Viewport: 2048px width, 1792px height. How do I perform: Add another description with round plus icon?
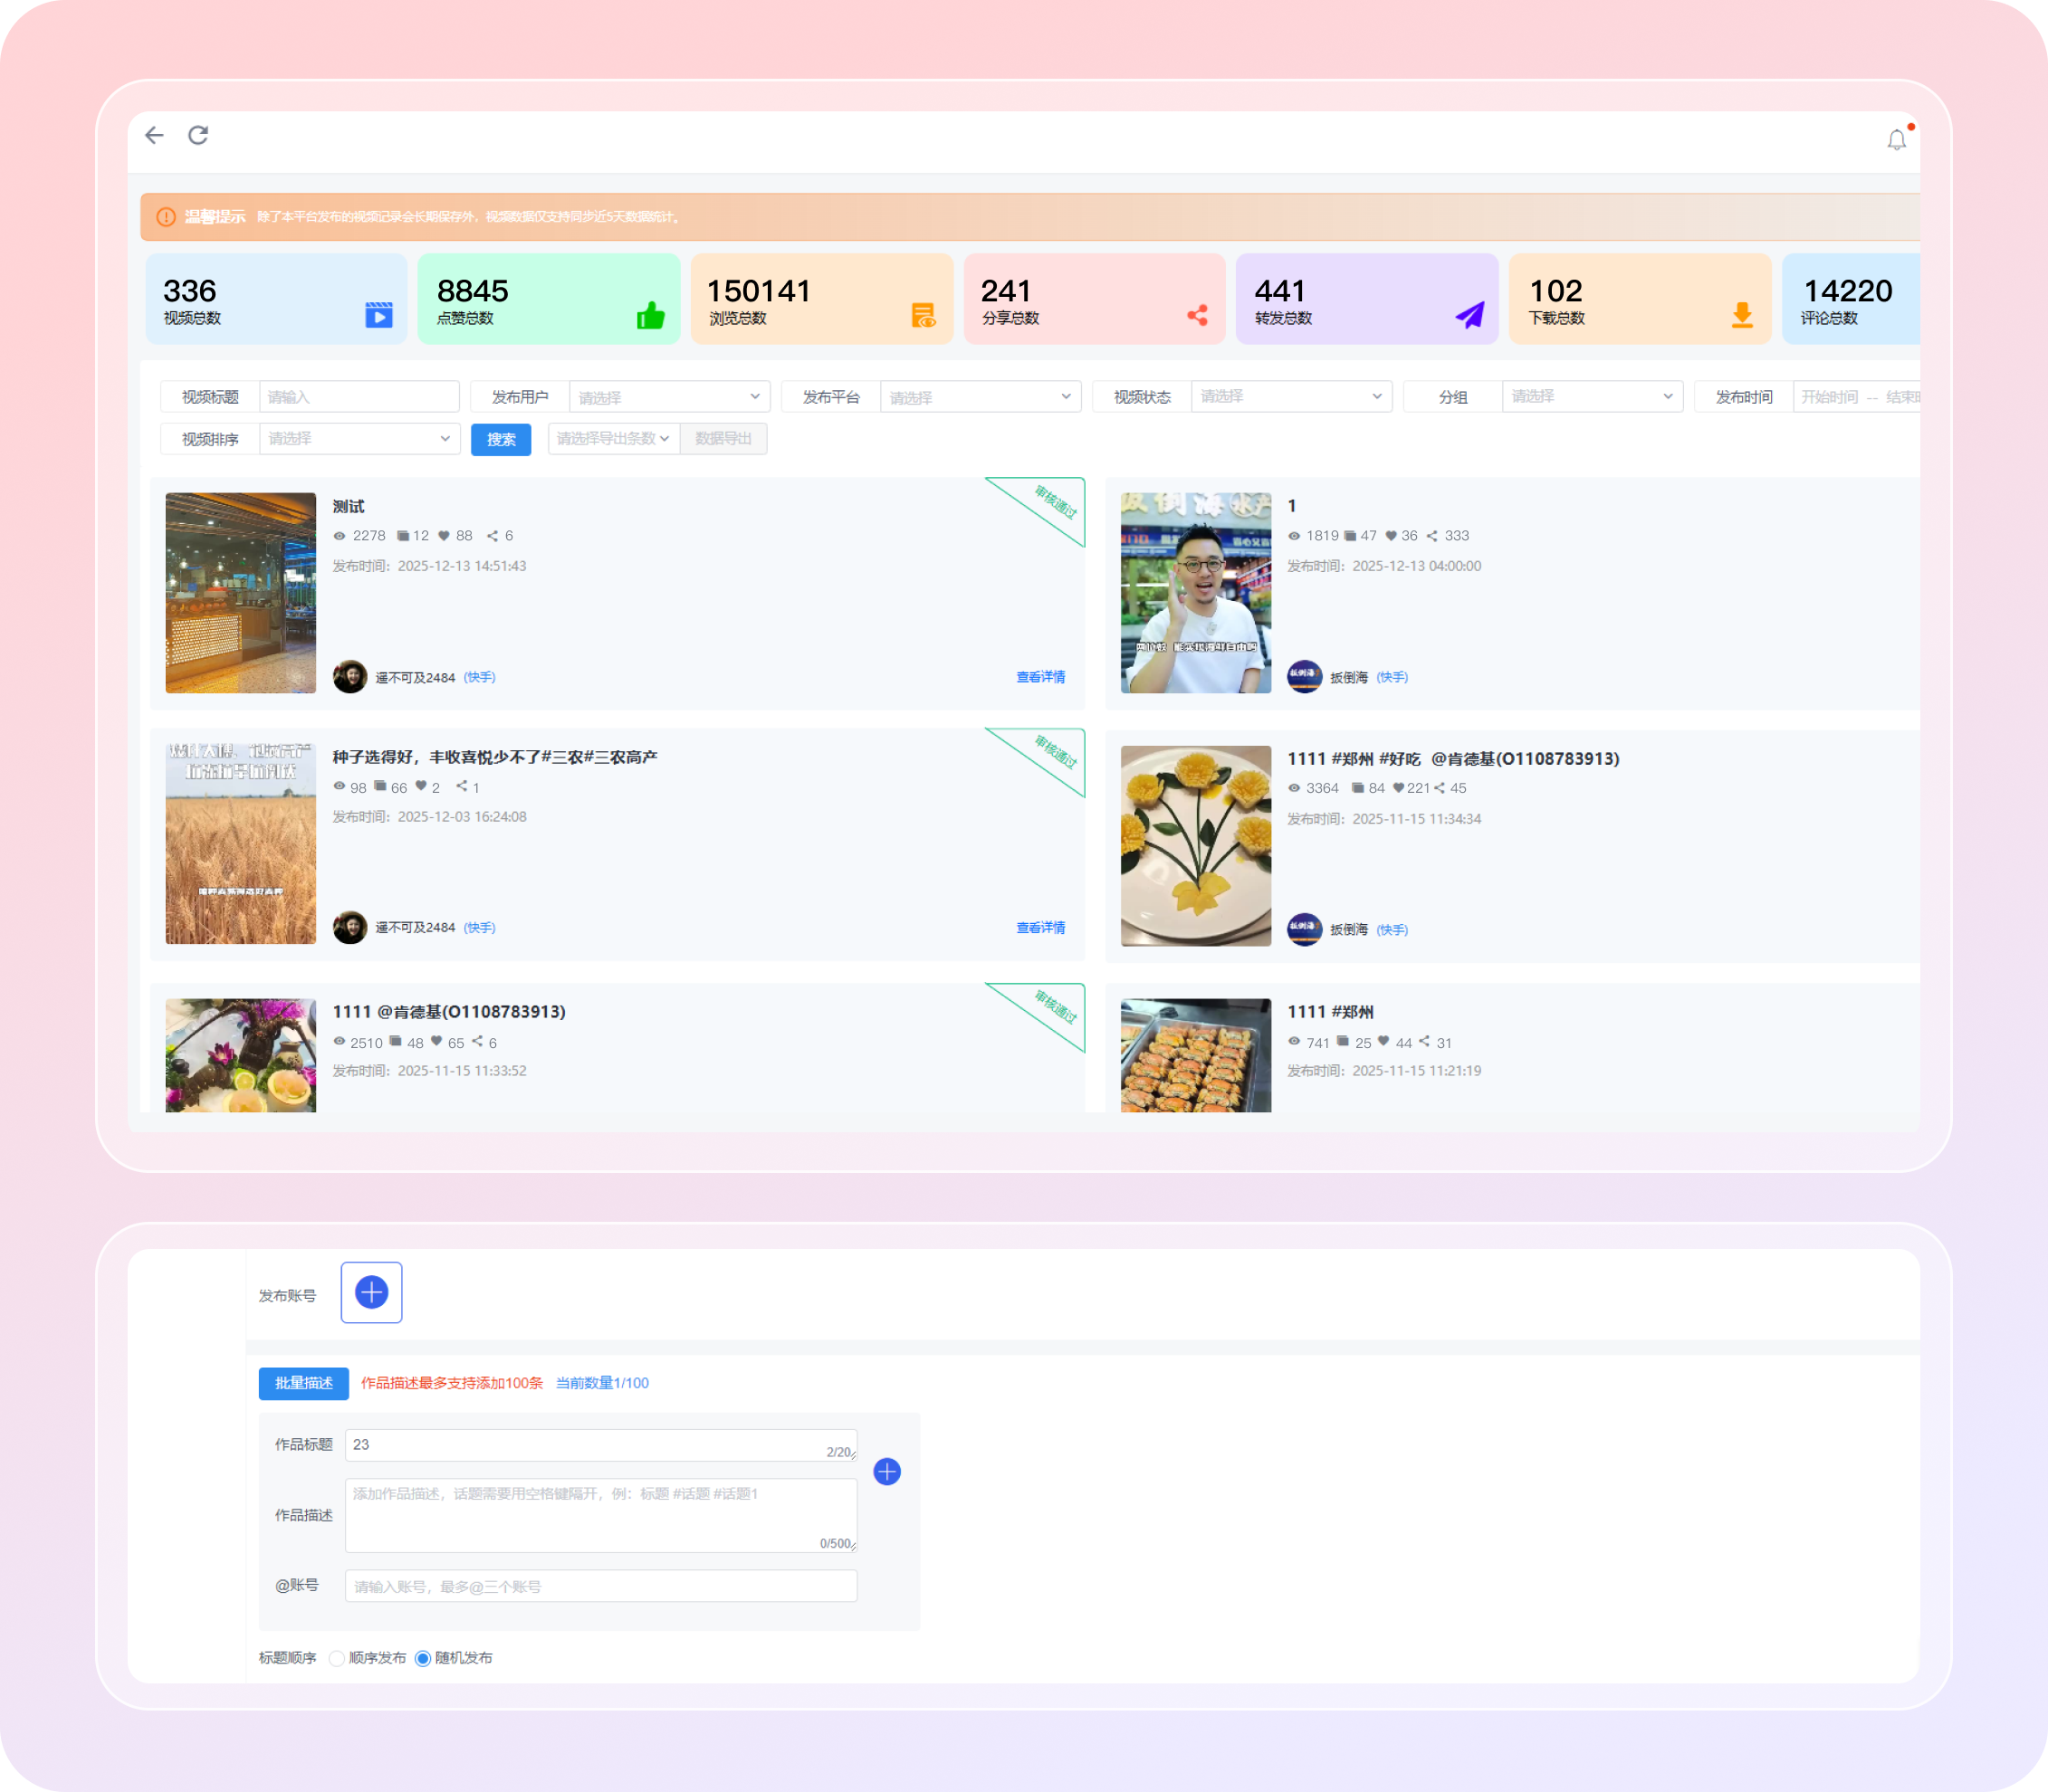(x=886, y=1471)
